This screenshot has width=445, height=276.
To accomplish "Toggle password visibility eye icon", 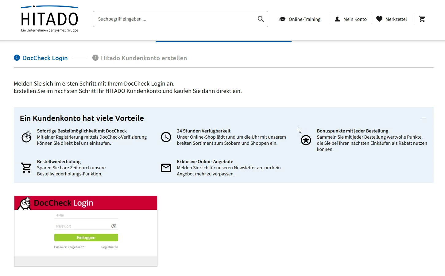I will pyautogui.click(x=114, y=226).
